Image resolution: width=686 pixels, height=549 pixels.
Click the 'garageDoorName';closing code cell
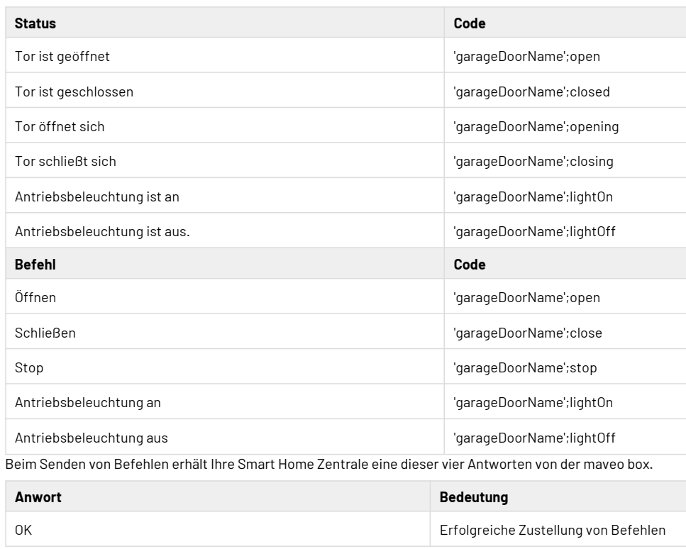[x=533, y=161]
